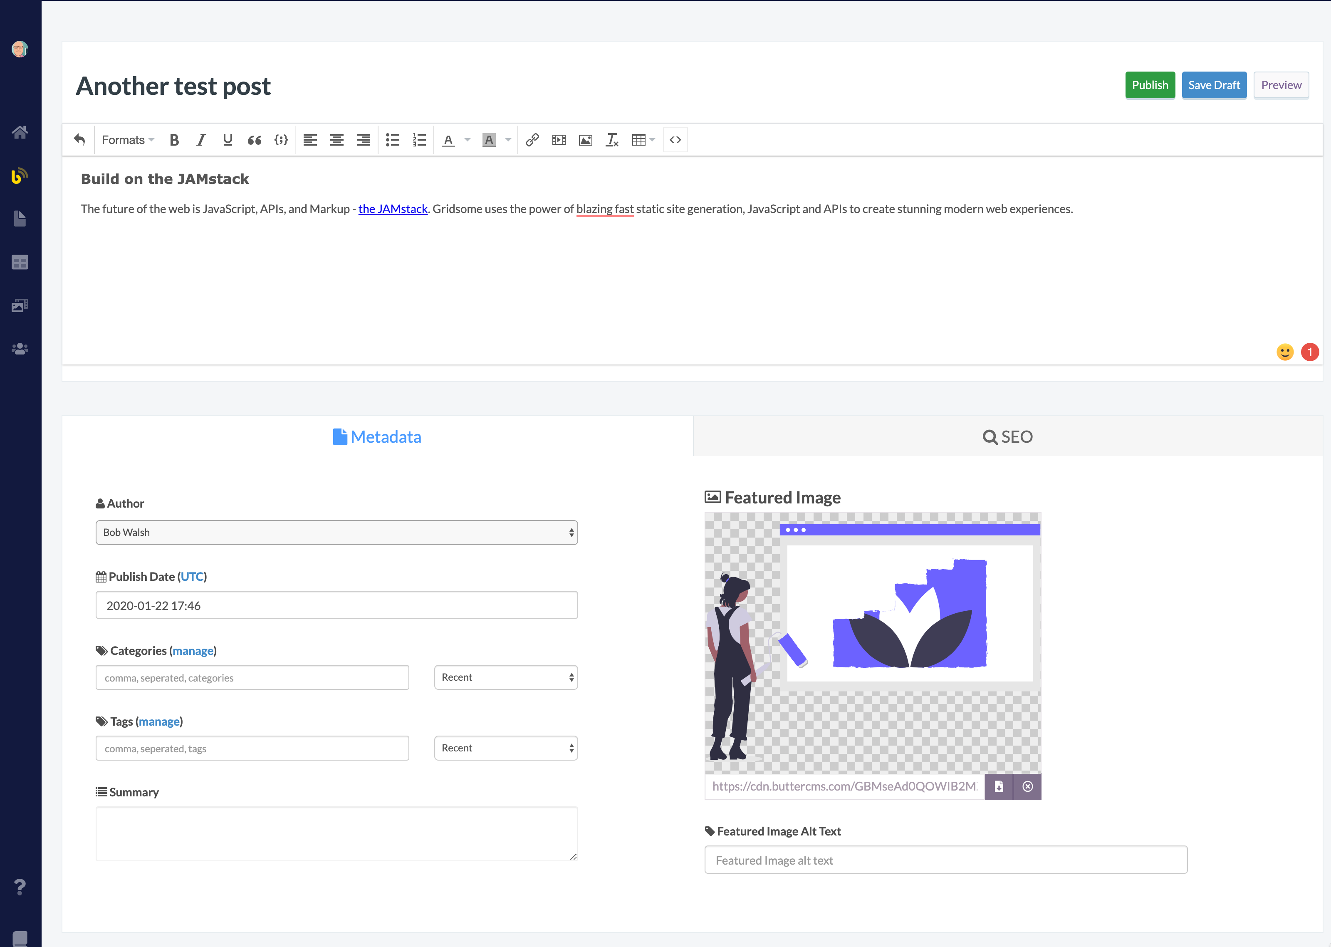This screenshot has height=947, width=1331.
Task: Open the text color picker arrow
Action: point(468,140)
